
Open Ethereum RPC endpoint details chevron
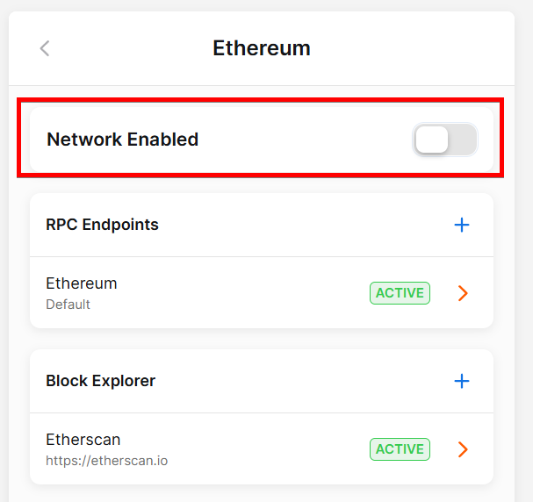[x=464, y=293]
